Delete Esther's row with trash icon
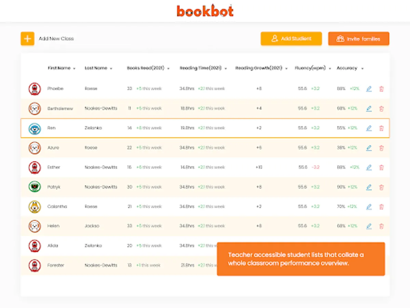 [x=381, y=168]
